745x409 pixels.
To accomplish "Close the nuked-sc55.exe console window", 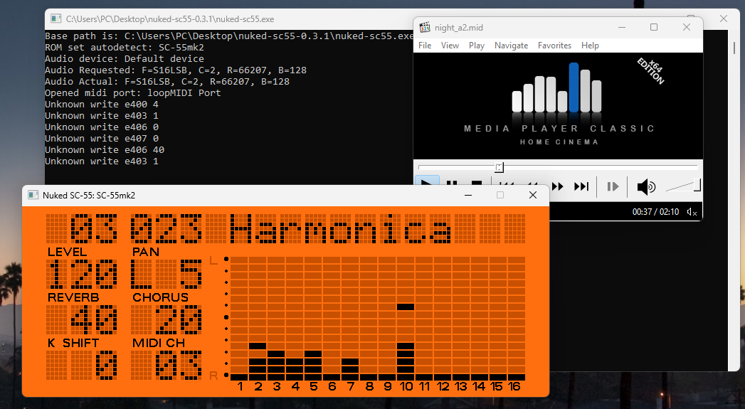I will pyautogui.click(x=724, y=18).
